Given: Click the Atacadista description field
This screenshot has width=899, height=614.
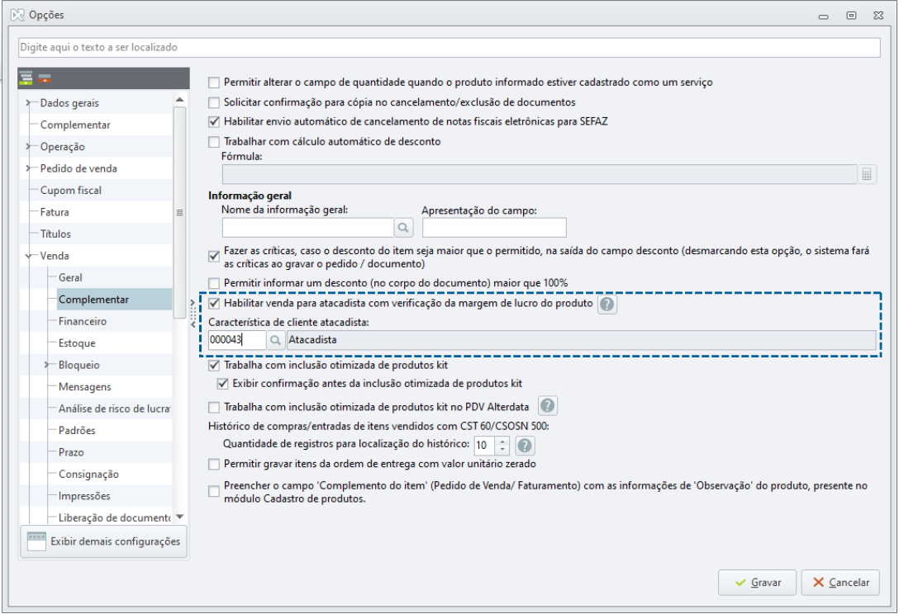Looking at the screenshot, I should point(581,340).
